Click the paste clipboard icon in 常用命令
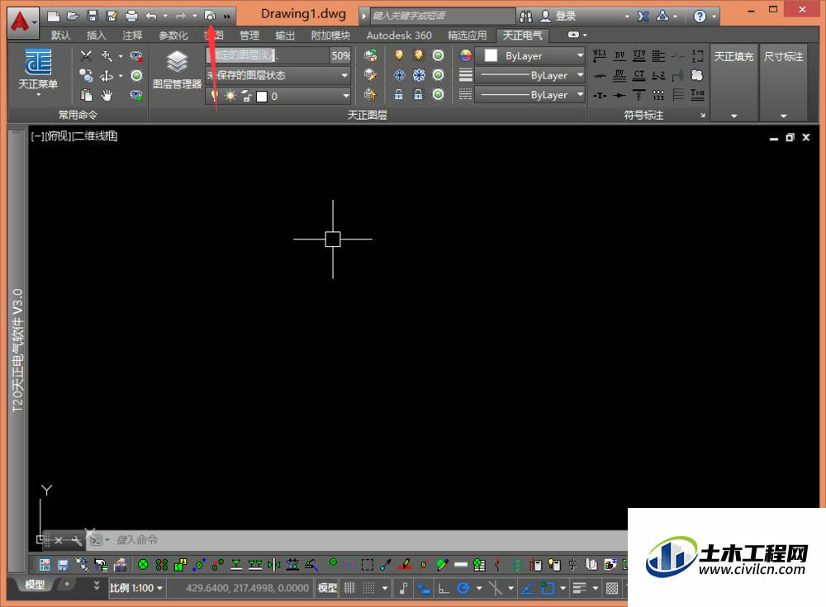 [86, 95]
